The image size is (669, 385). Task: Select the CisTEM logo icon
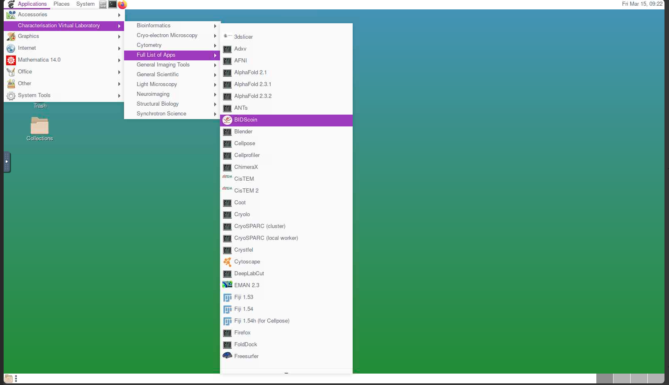(227, 177)
